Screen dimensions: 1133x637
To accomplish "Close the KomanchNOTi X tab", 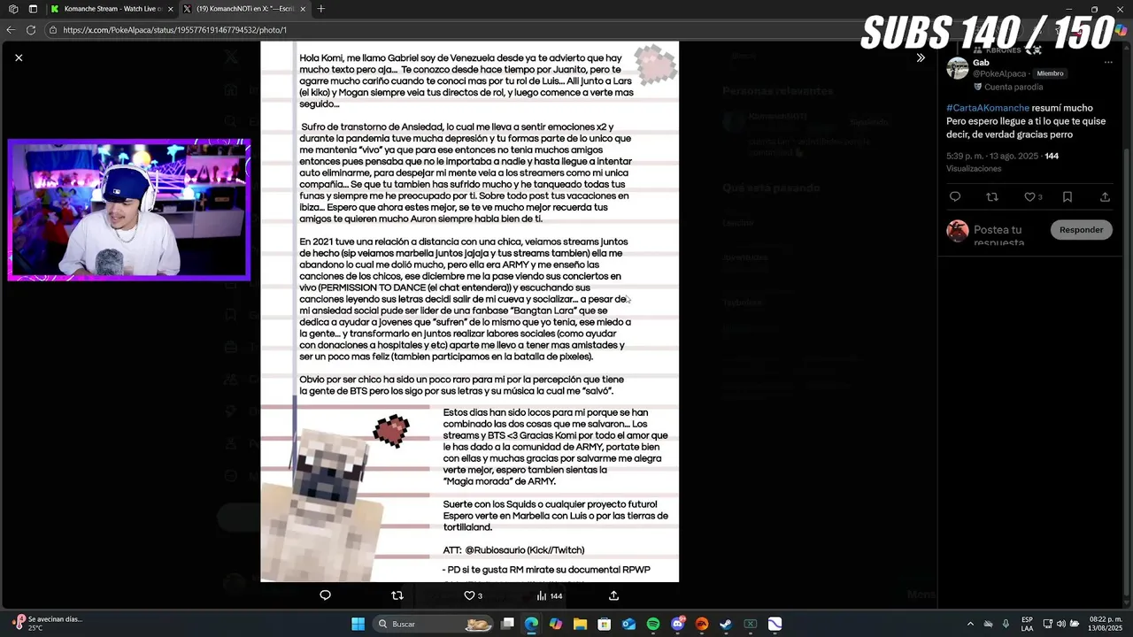I will coord(304,9).
